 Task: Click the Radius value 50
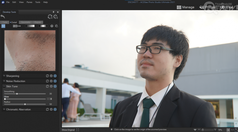click(x=51, y=104)
